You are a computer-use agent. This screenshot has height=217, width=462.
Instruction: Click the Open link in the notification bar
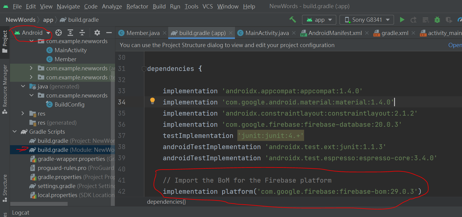[455, 45]
